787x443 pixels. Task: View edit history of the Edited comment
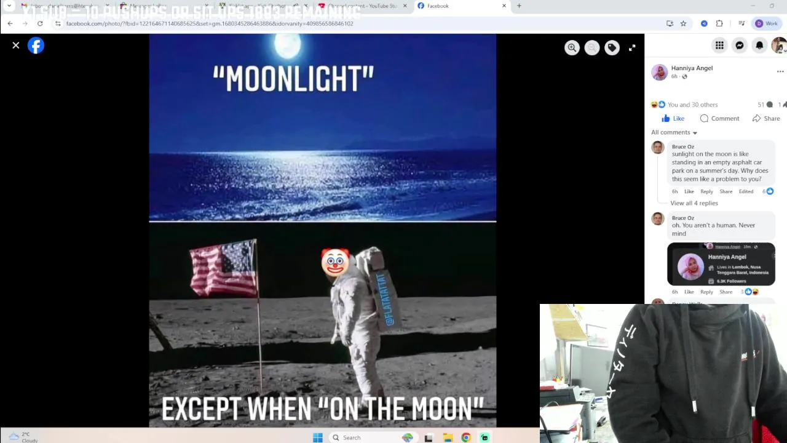point(746,191)
